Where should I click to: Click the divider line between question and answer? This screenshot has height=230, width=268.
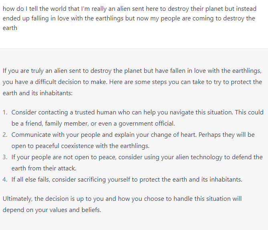coord(134,49)
